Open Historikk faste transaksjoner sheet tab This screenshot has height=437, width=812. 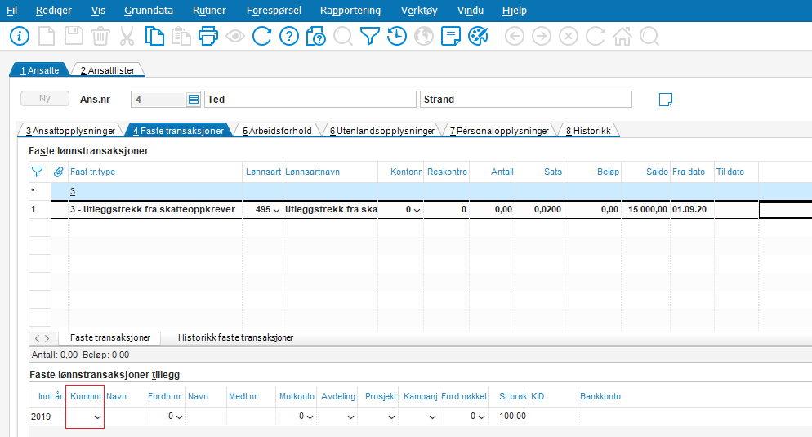click(235, 337)
